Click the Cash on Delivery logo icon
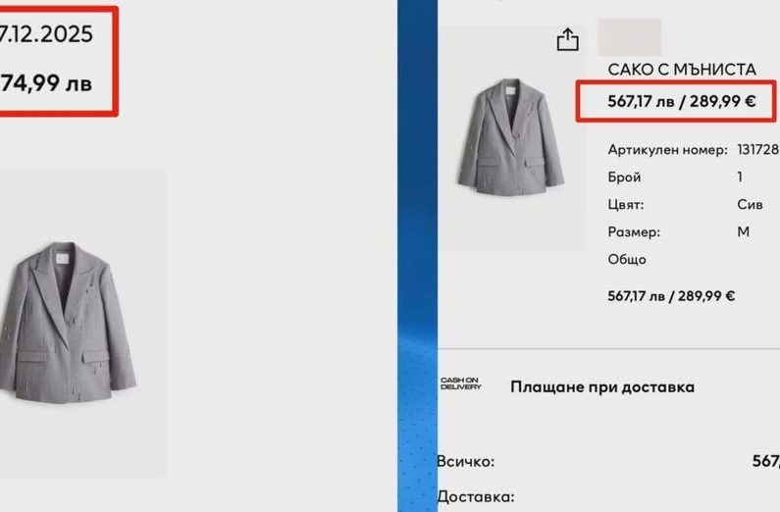This screenshot has height=512, width=780. (460, 384)
